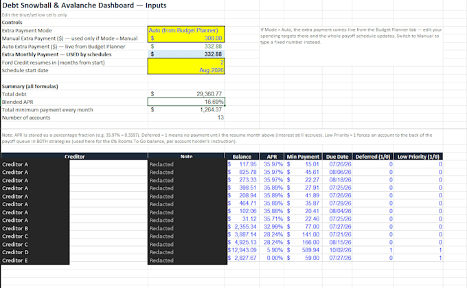Select the Creditor B balance 2,355.34
The image size is (467, 288).
pos(242,227)
